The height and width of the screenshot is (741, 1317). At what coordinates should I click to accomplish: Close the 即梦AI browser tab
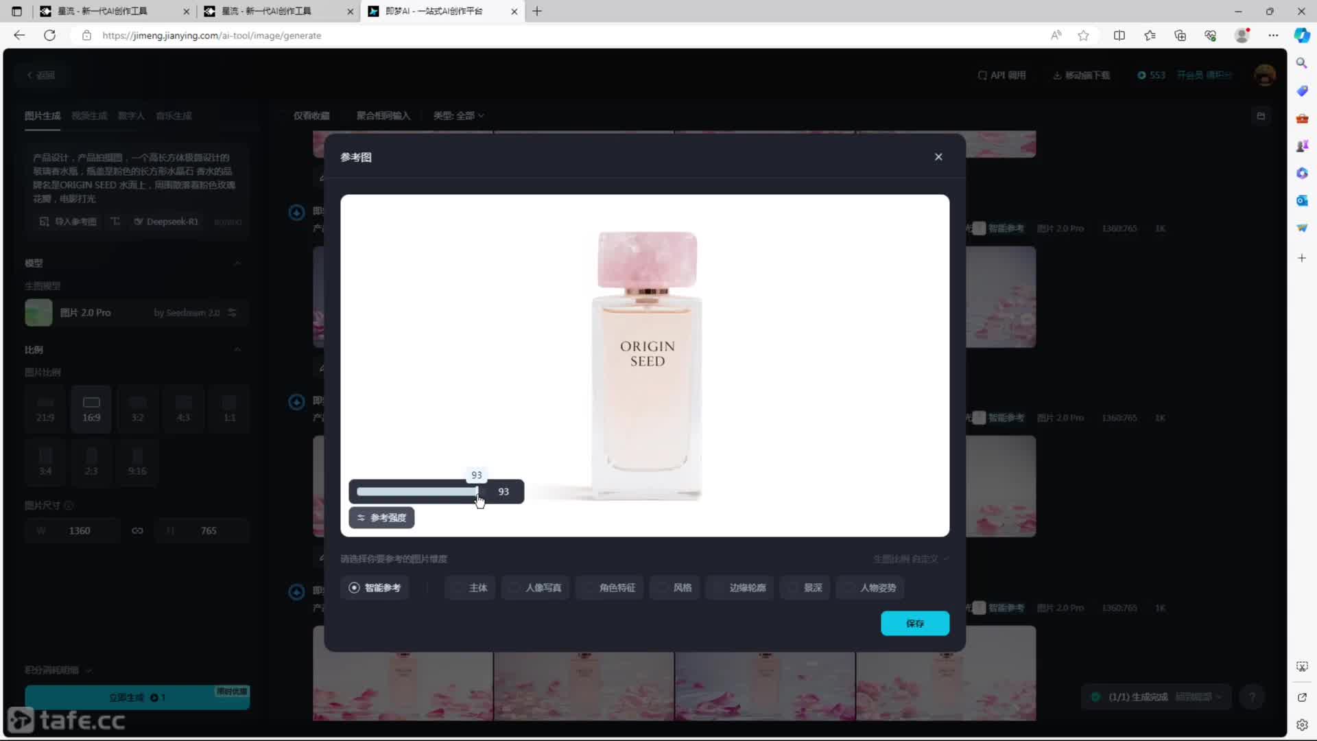coord(514,11)
